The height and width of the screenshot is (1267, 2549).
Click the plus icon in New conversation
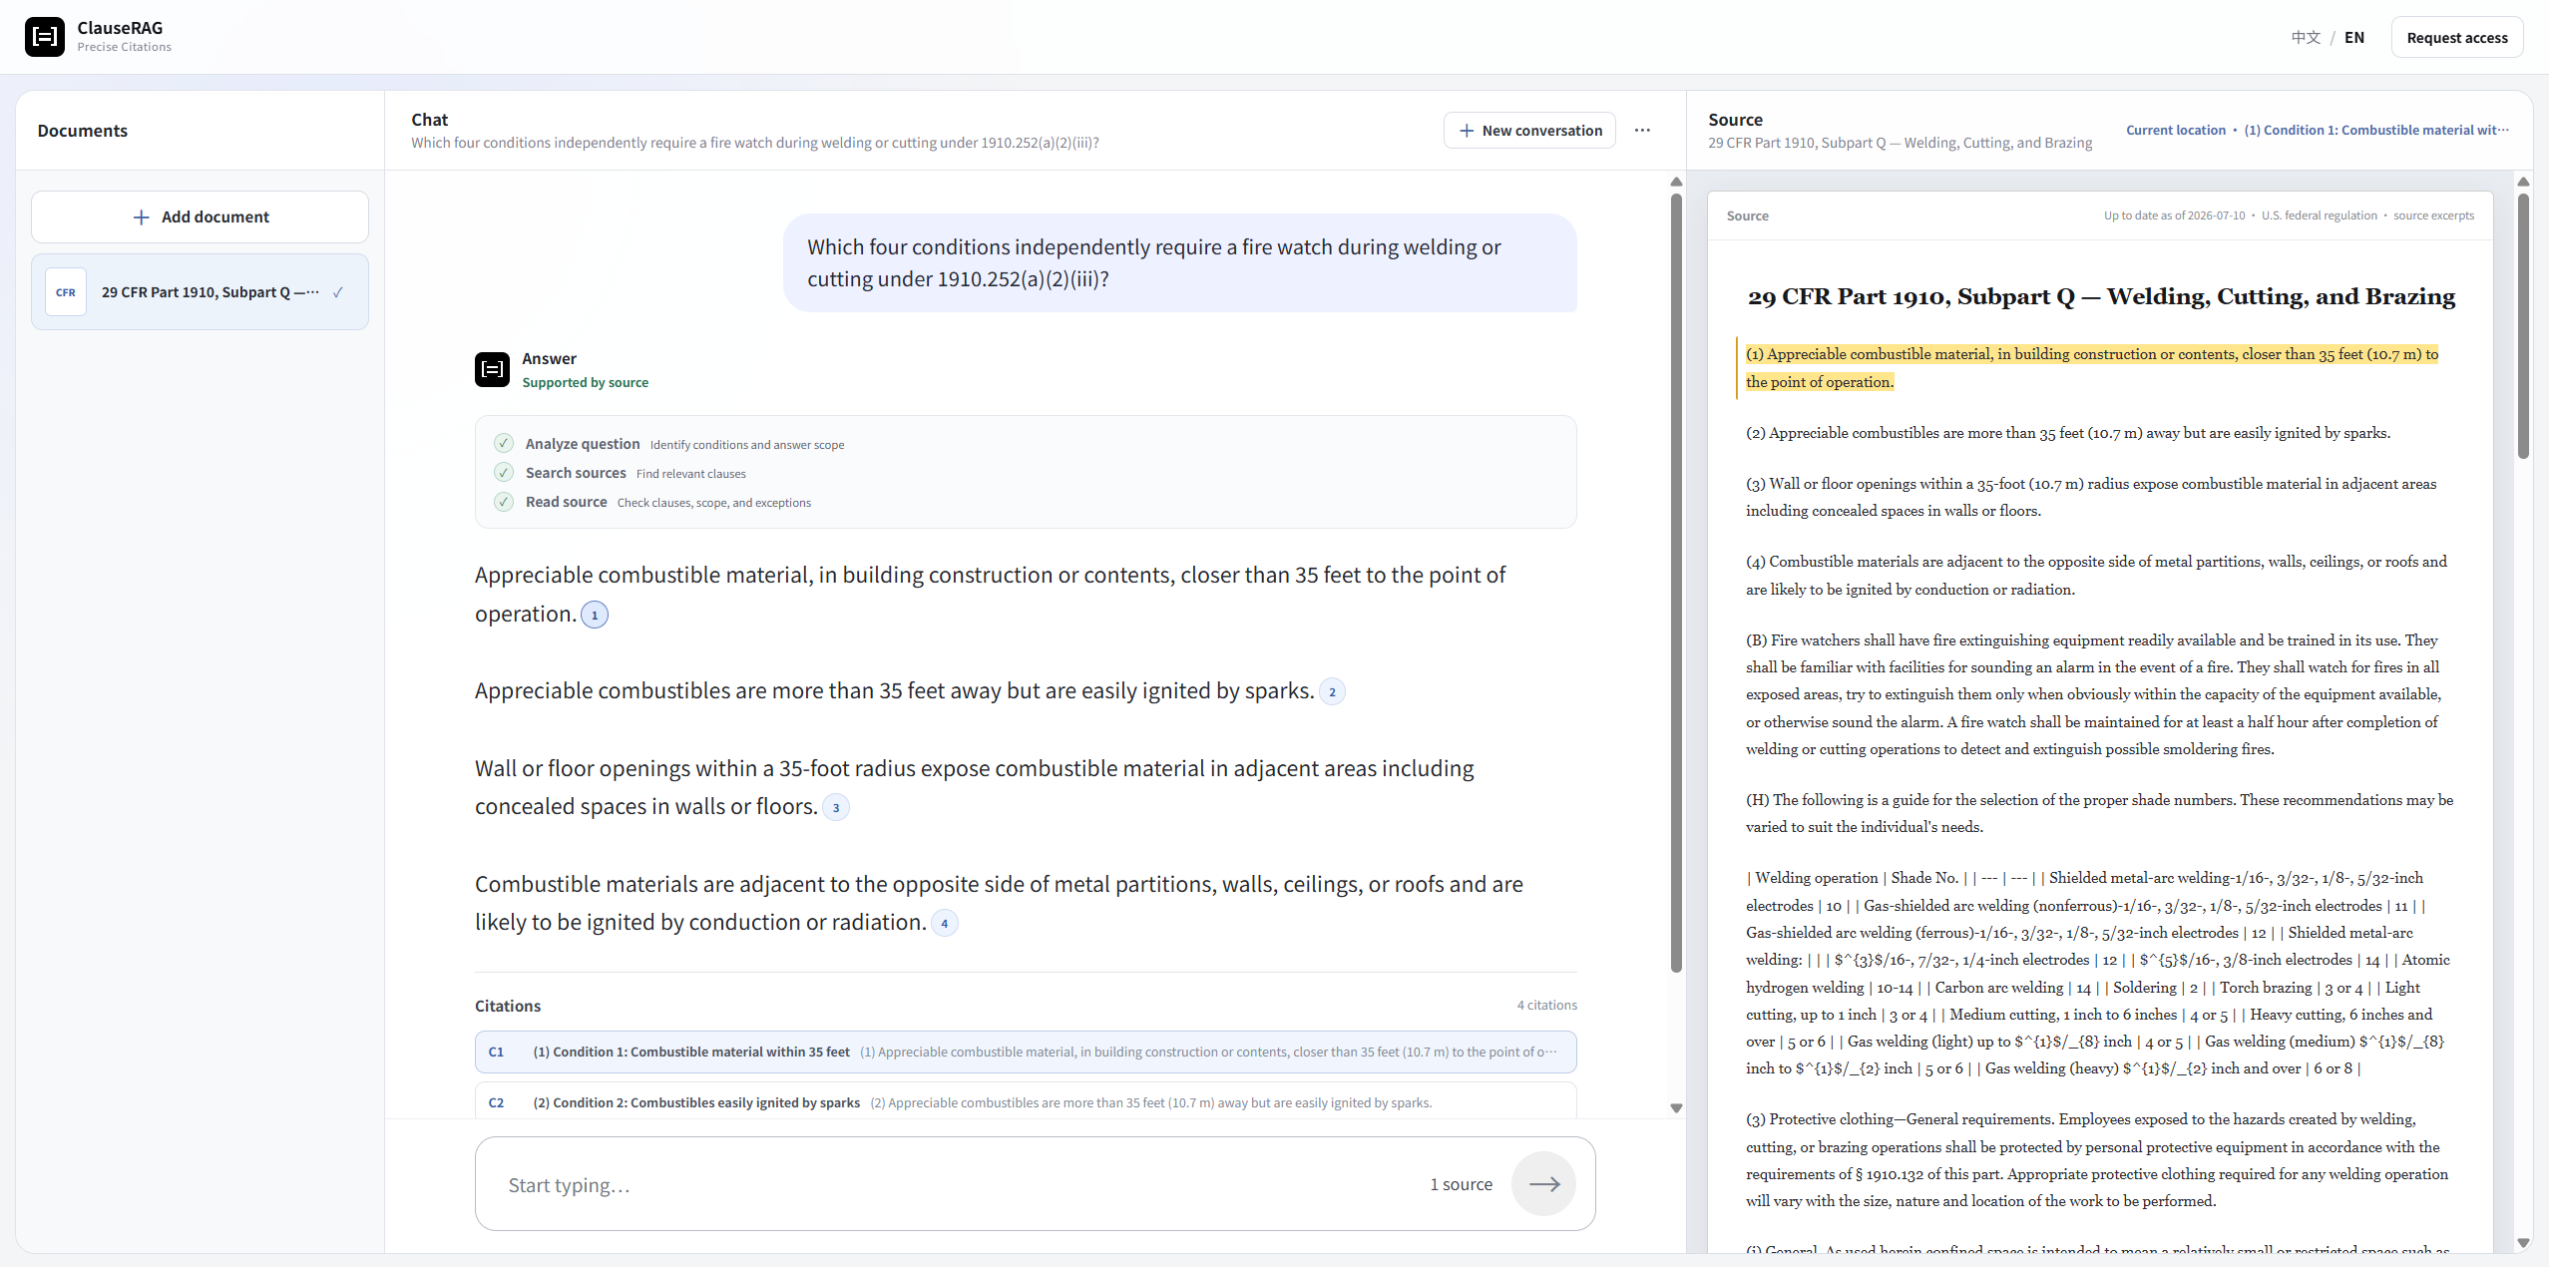click(1467, 131)
